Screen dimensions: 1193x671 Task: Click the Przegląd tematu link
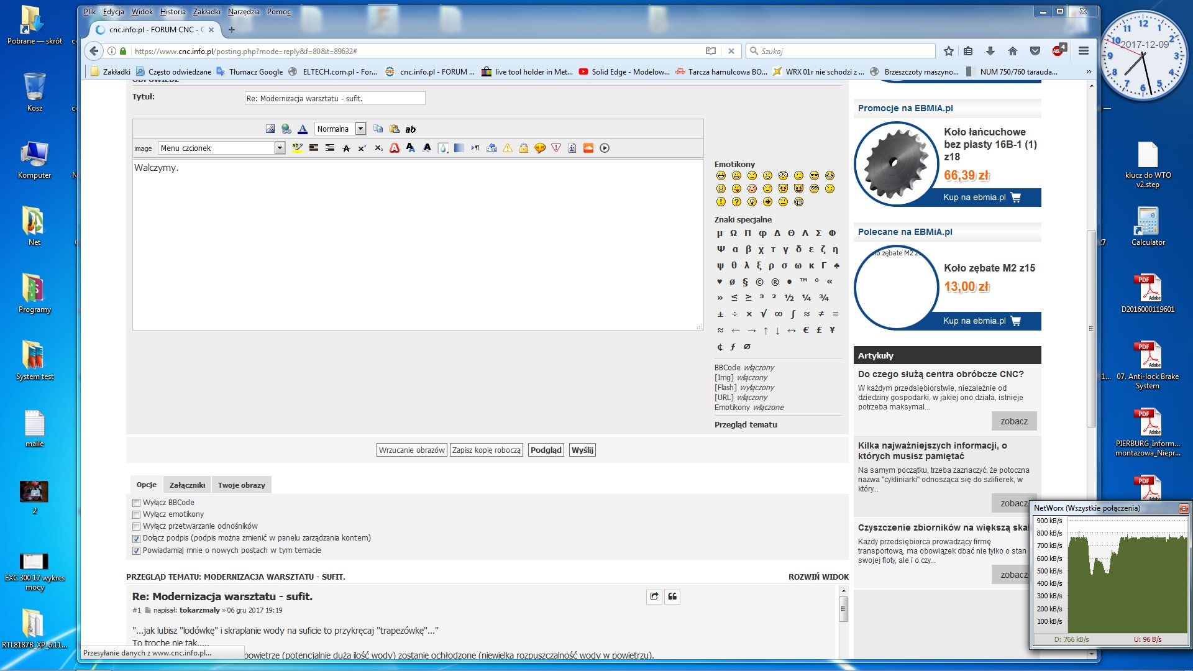(x=746, y=425)
